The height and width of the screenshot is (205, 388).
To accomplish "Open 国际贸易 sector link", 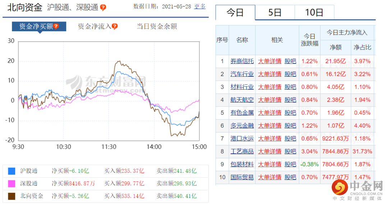I will tap(242, 177).
